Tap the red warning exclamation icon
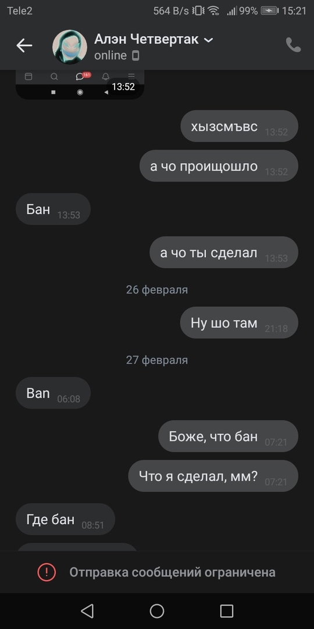 pos(47,572)
